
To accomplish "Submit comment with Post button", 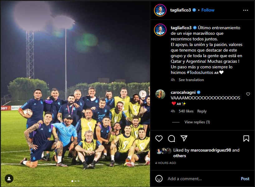I will tap(245, 179).
